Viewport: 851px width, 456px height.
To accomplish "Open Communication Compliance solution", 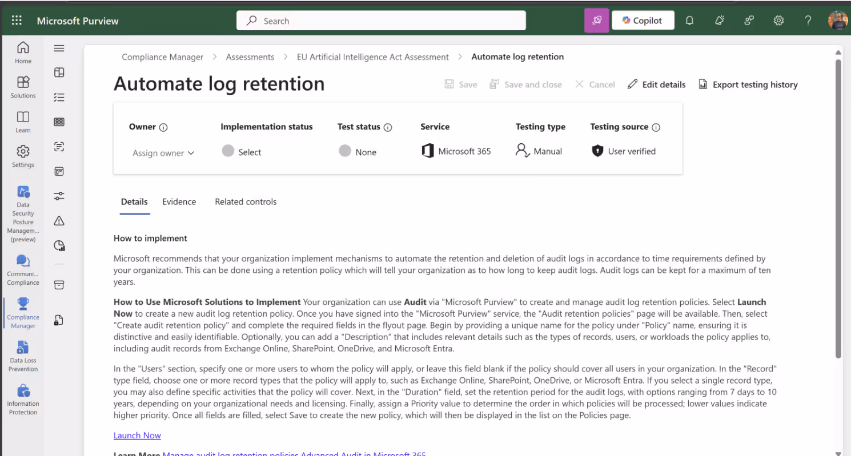I will pos(23,270).
